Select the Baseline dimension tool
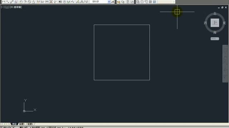 [43, 2]
